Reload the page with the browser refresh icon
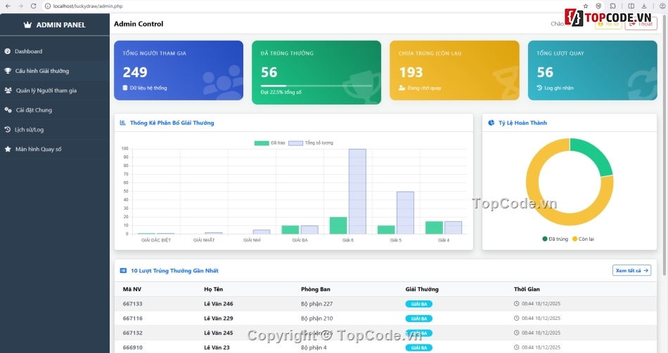Viewport: 668px width, 353px height. coord(33,6)
